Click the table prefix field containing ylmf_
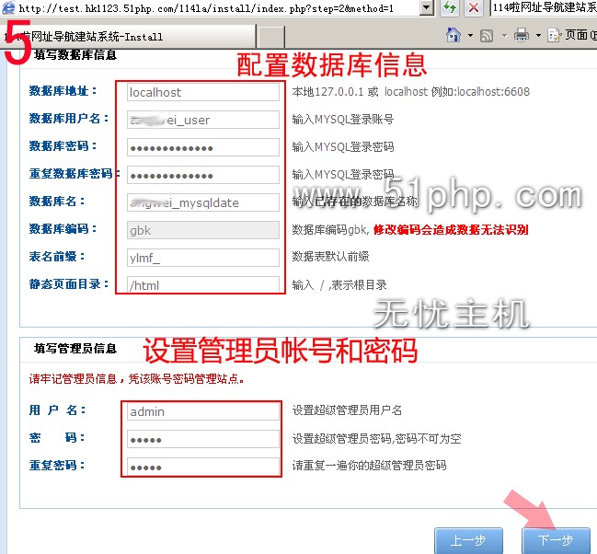597x554 pixels. coord(202,258)
